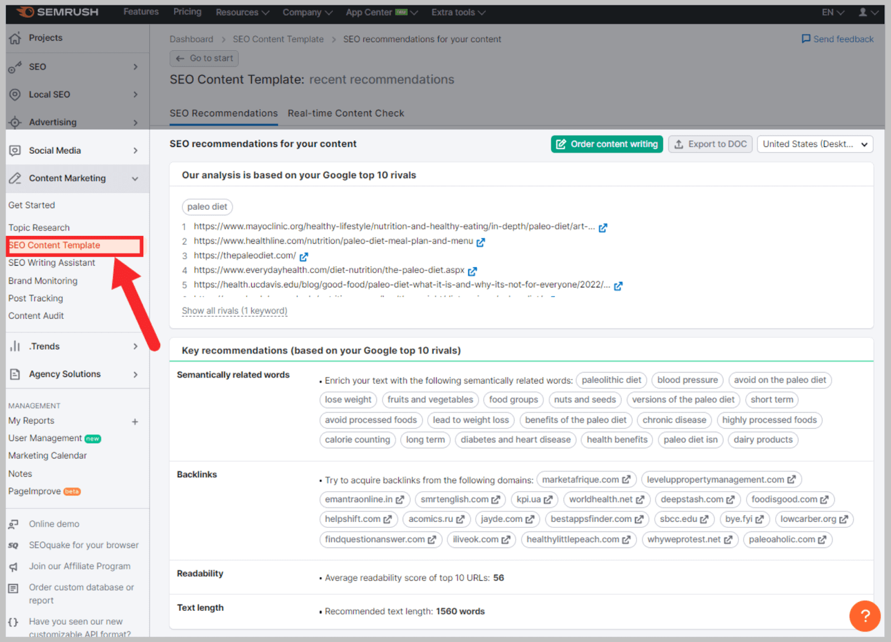
Task: Click the SEOquake SQ icon
Action: [13, 545]
